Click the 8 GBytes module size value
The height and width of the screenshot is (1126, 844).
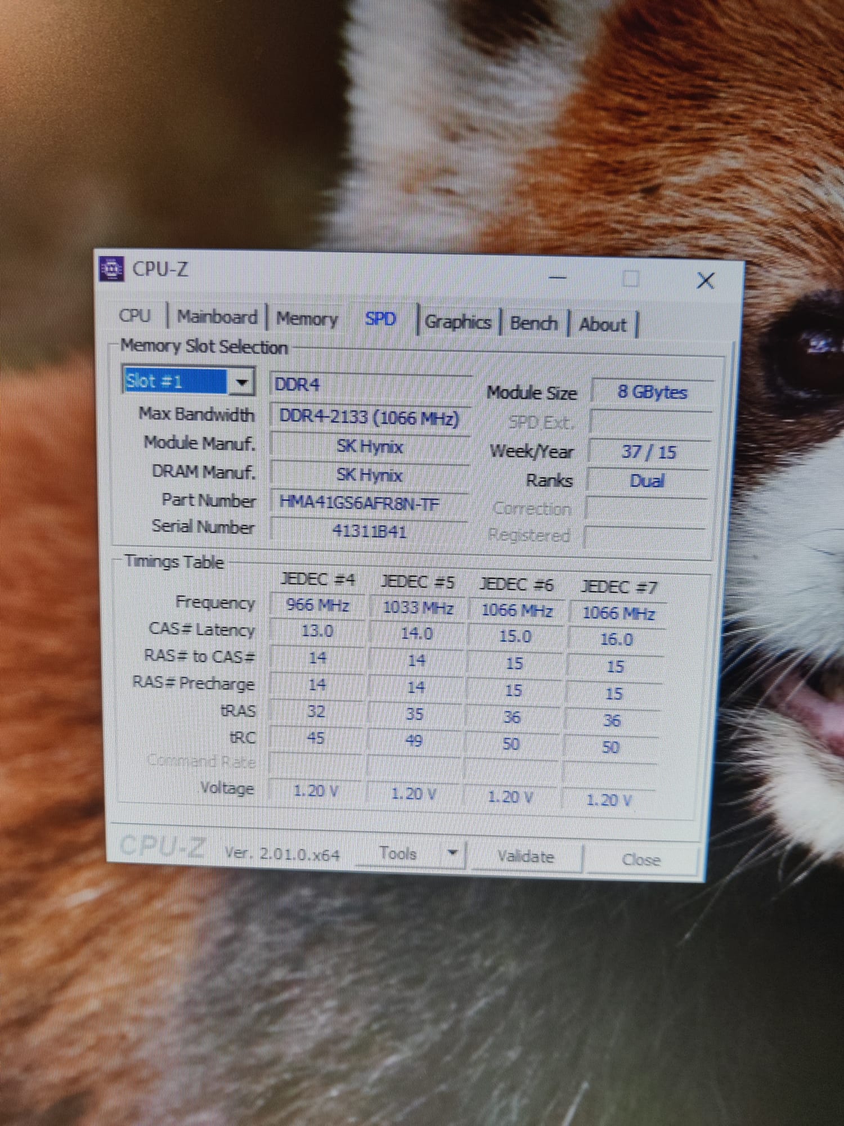tap(652, 392)
